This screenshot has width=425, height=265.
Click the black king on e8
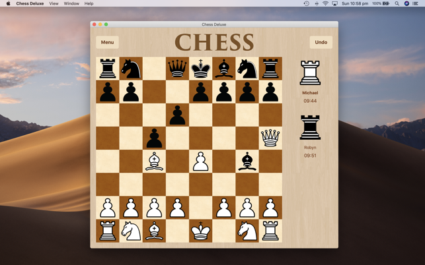[200, 69]
